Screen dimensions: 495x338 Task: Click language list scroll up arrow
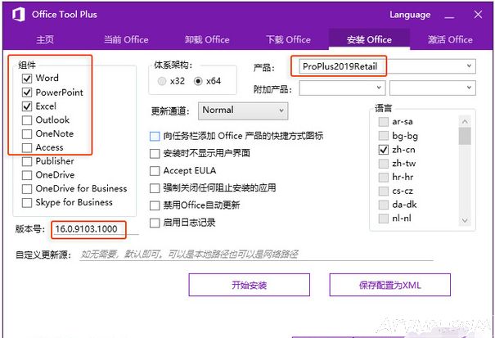(465, 121)
